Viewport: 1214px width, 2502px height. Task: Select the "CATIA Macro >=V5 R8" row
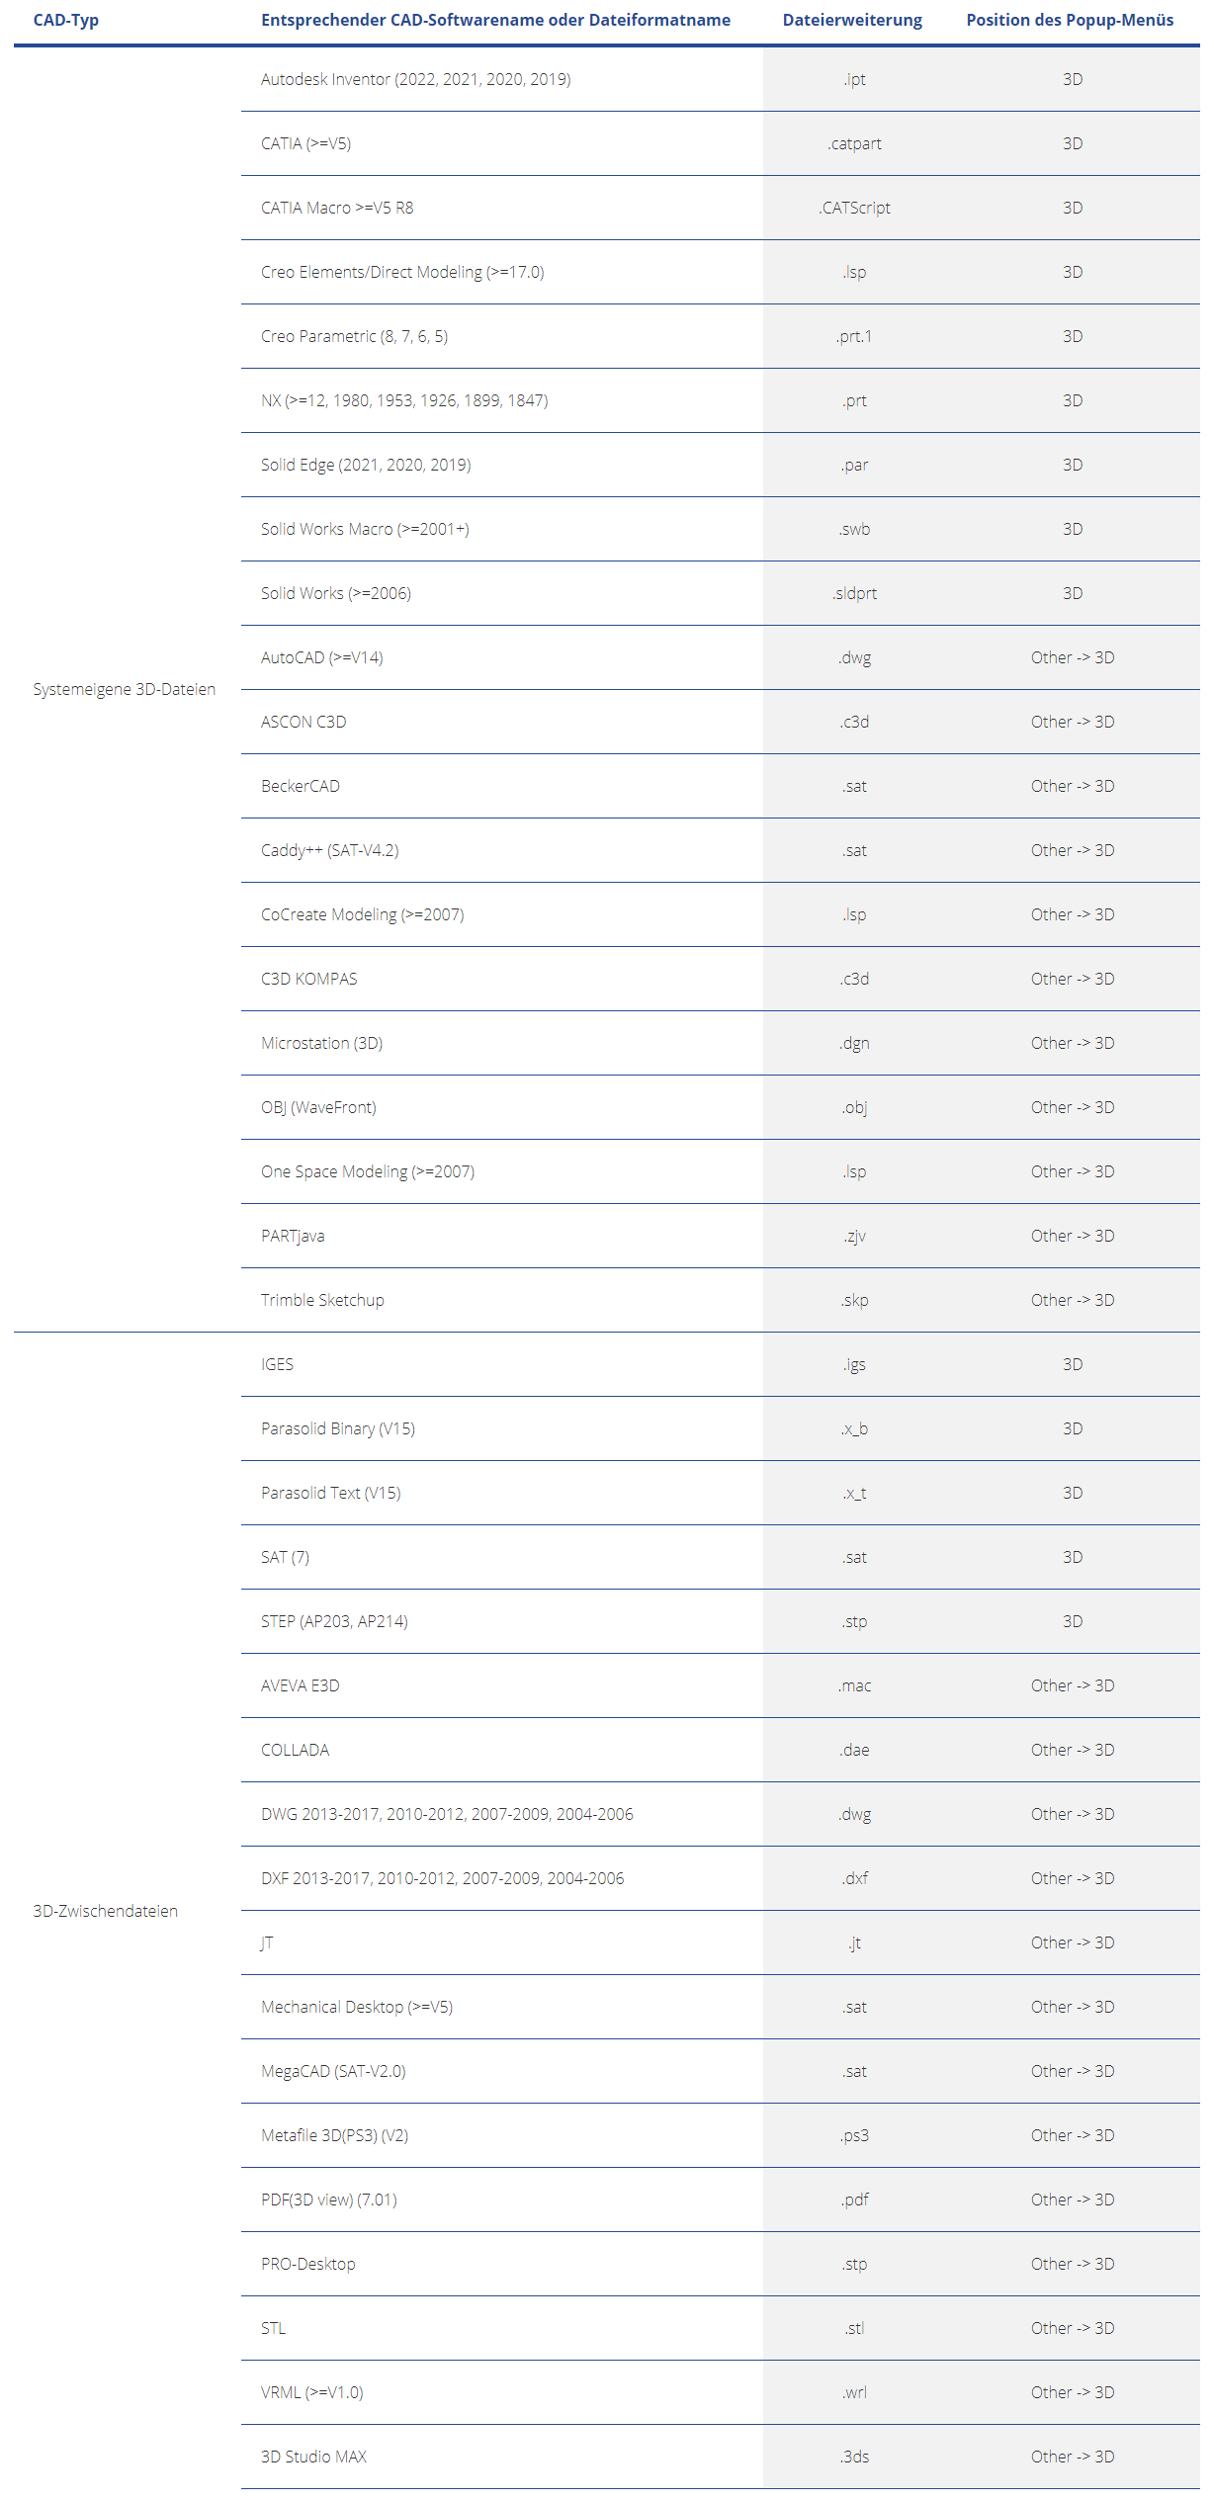(x=337, y=208)
